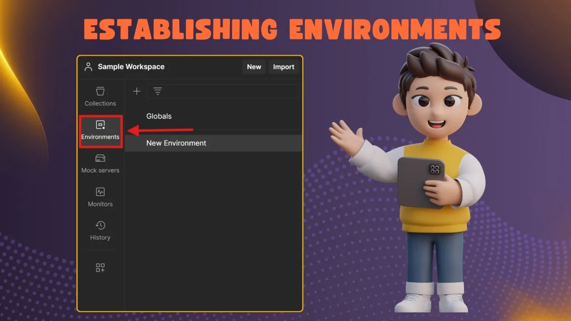Select the Globals row

coord(214,116)
